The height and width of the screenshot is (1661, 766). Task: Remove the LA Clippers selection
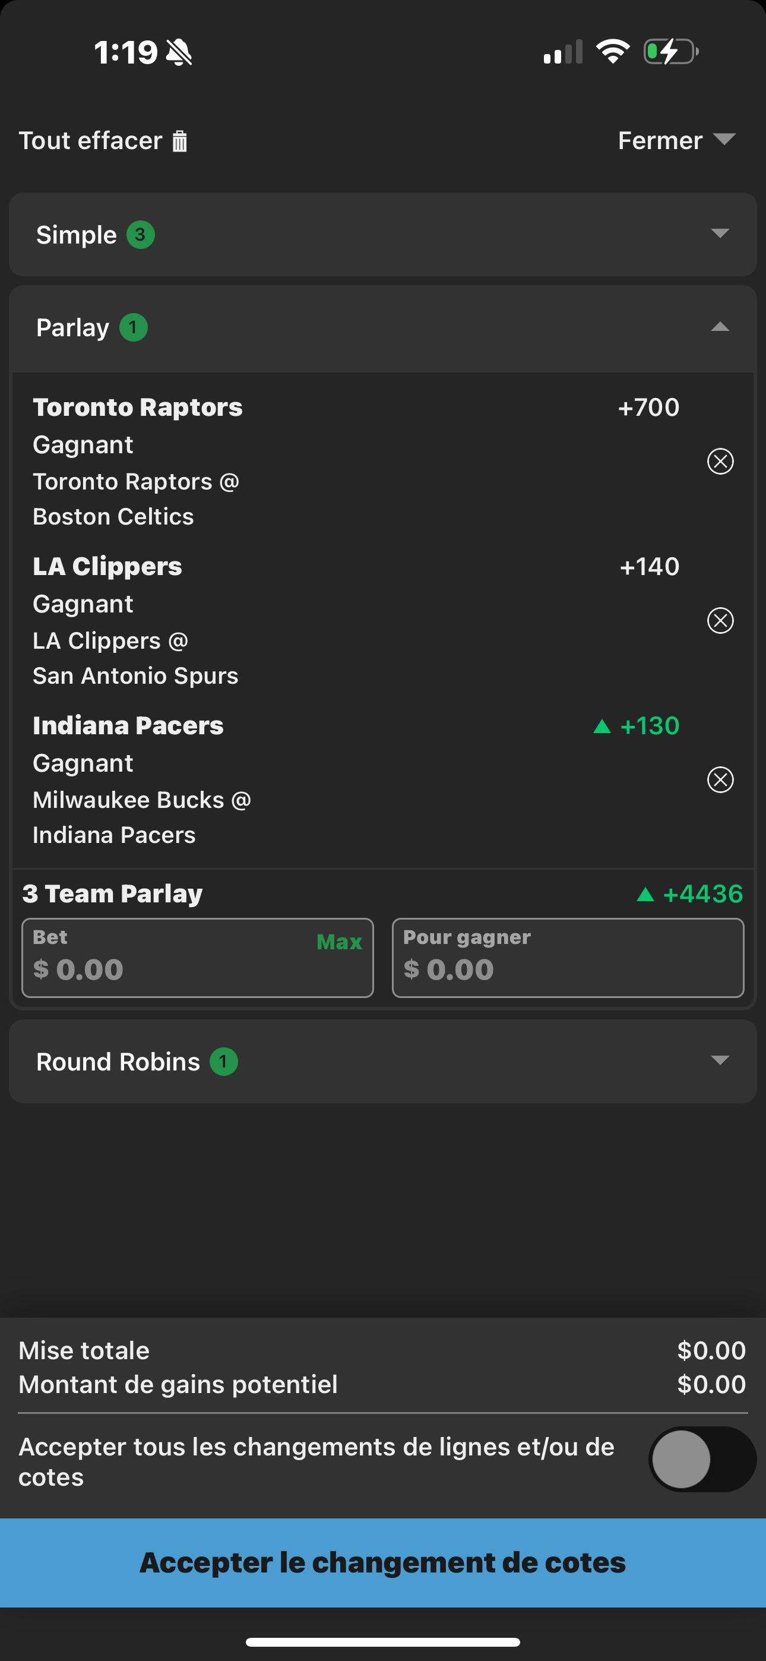click(x=720, y=620)
